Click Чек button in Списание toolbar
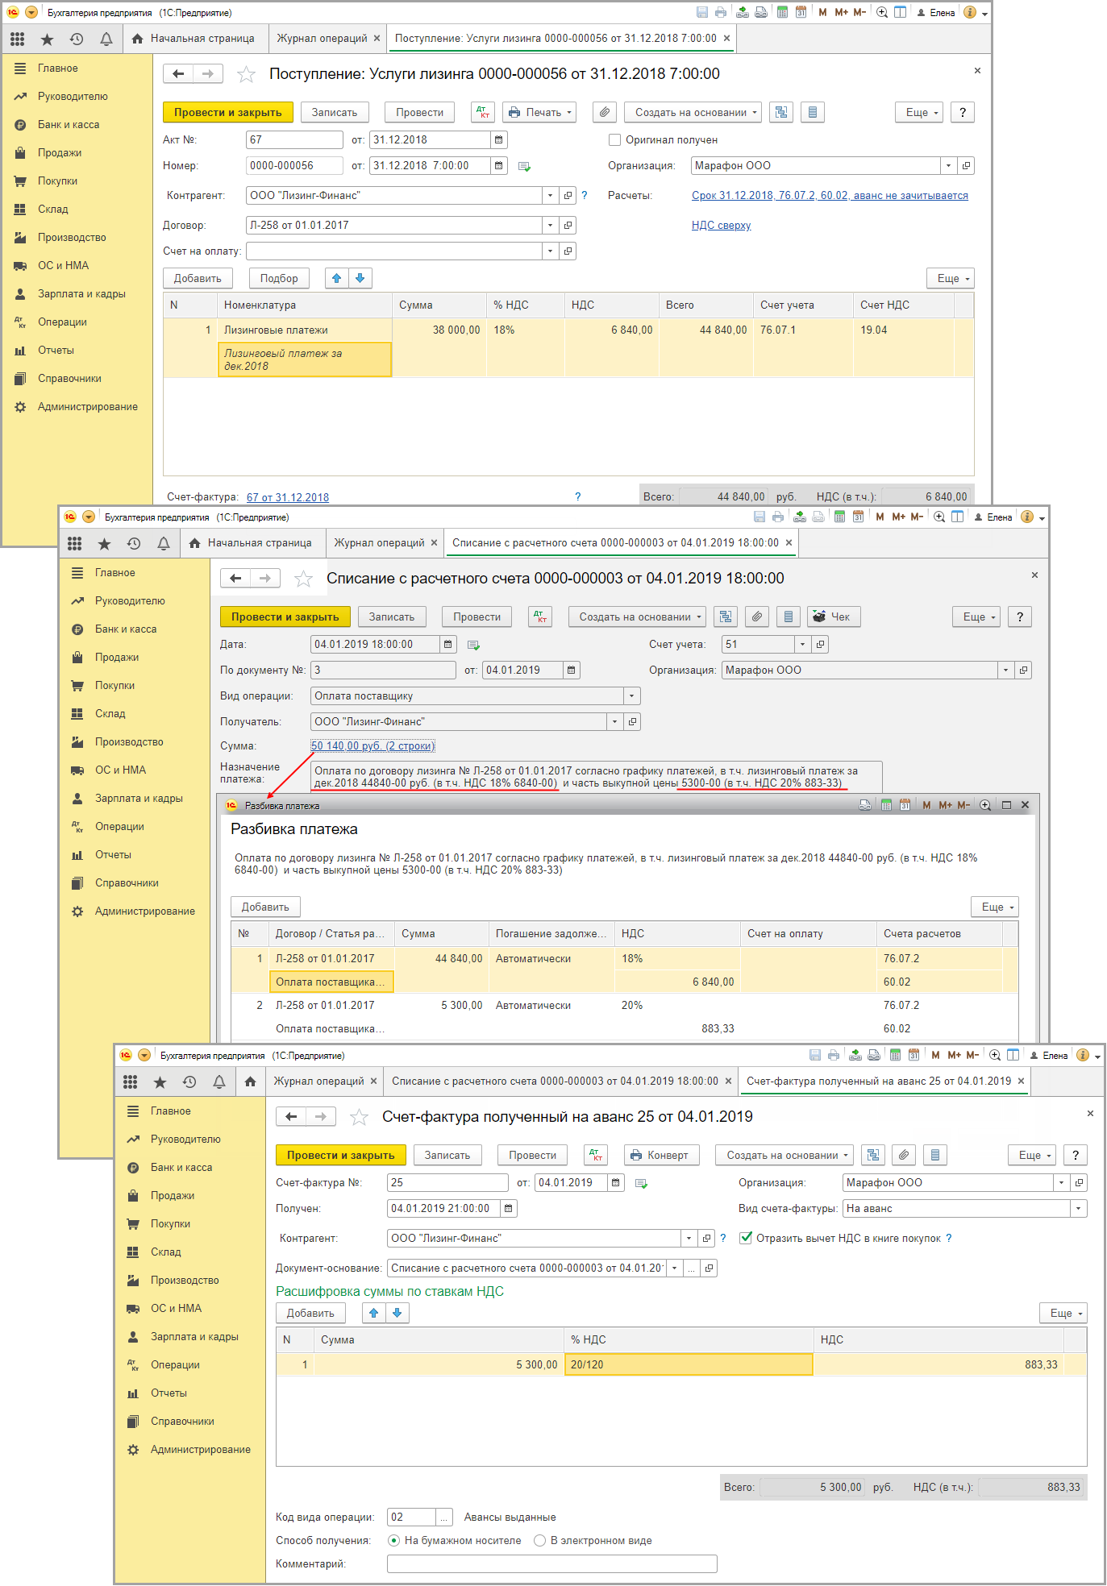Image resolution: width=1107 pixels, height=1586 pixels. click(x=834, y=617)
